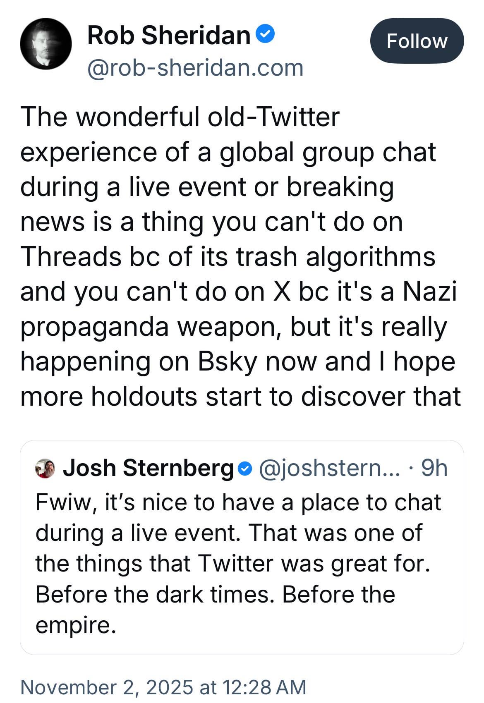Click the word empire in quoted post
The image size is (484, 703).
click(x=73, y=624)
